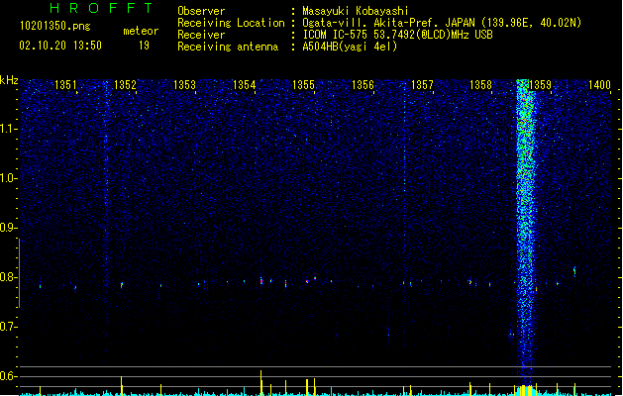Click the 1358 time axis label

[x=480, y=85]
